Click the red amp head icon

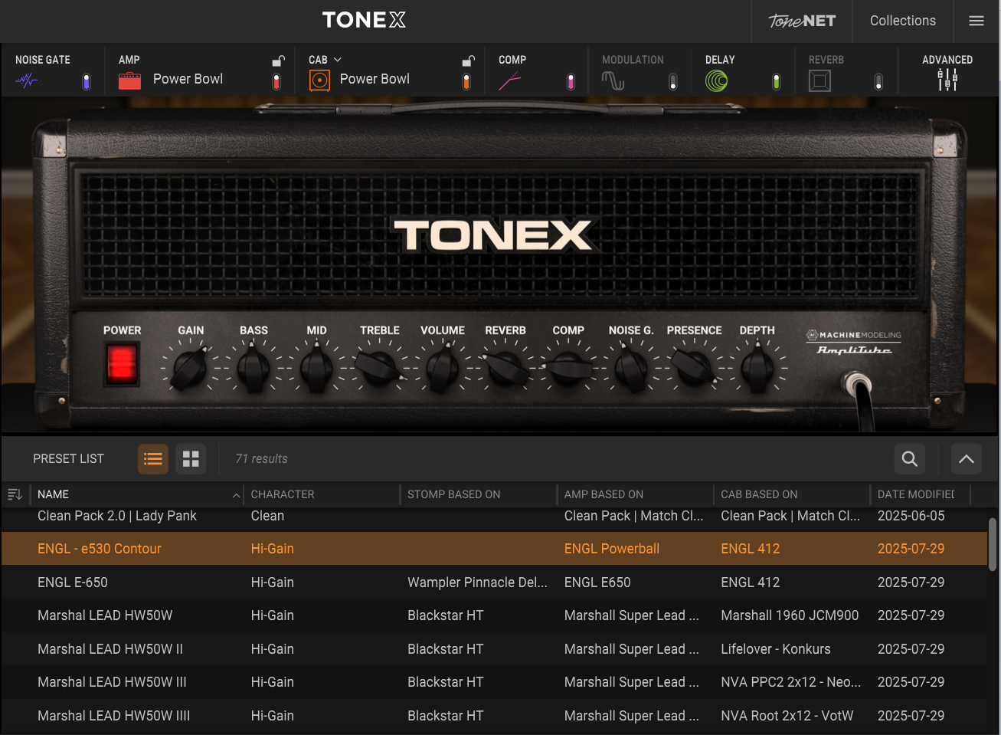pyautogui.click(x=129, y=80)
